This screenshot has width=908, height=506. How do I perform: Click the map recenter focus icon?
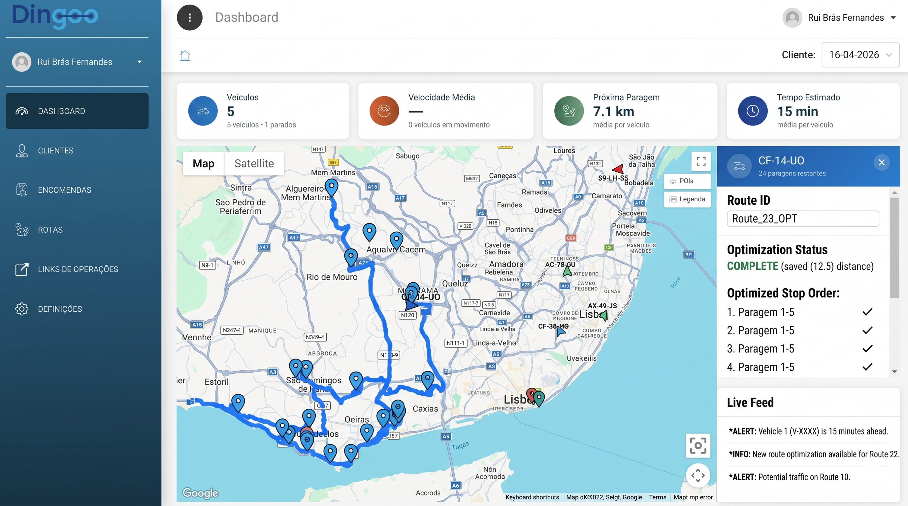click(698, 445)
